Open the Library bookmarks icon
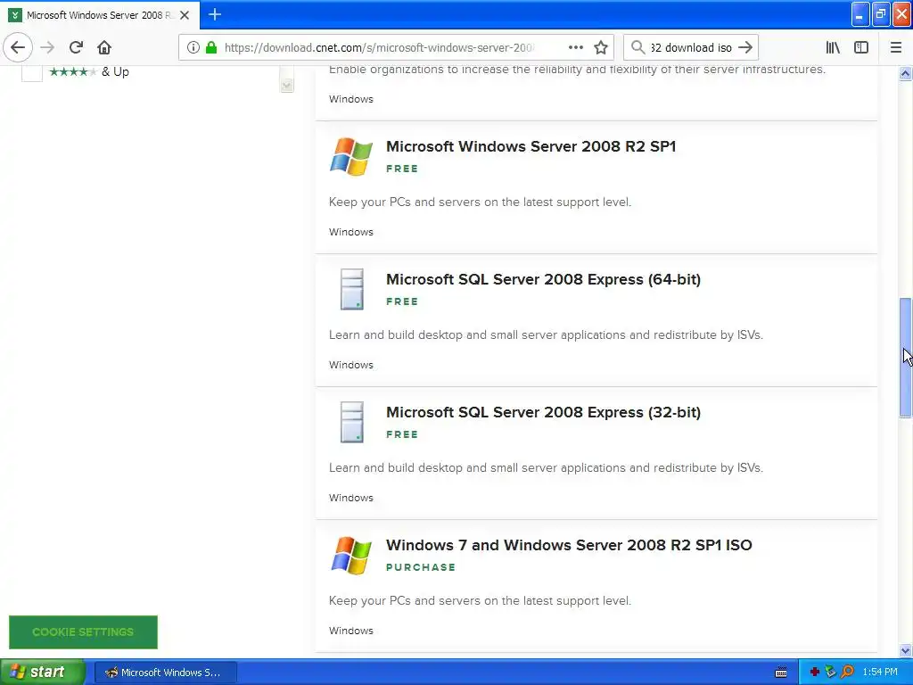The width and height of the screenshot is (913, 685). click(833, 47)
